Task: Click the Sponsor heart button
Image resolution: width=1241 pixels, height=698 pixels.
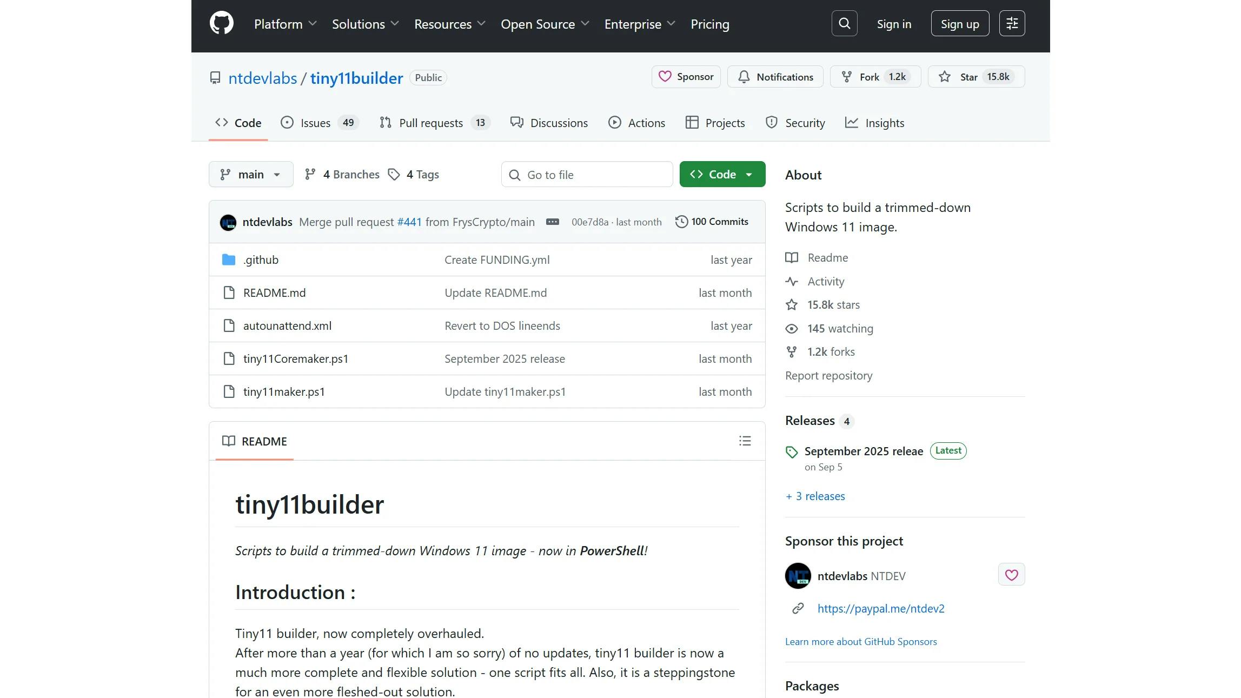Action: (686, 77)
